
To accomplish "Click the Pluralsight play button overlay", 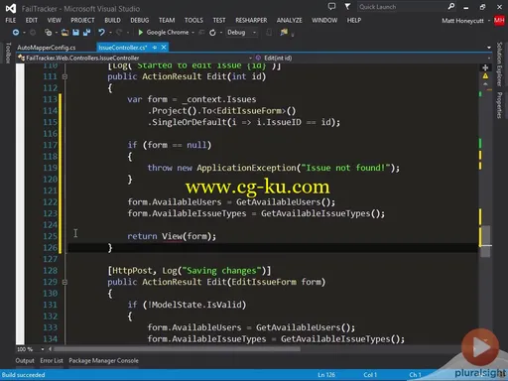I will pyautogui.click(x=480, y=347).
